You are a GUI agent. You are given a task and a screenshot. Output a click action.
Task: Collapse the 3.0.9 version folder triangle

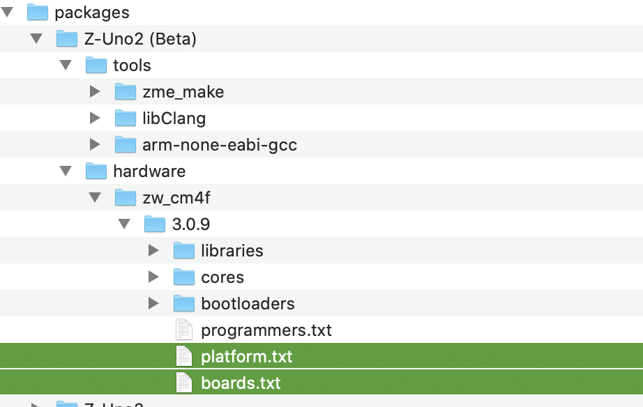tap(125, 224)
